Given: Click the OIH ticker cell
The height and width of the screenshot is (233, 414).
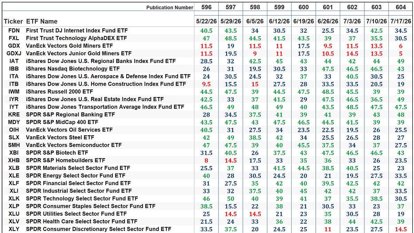Looking at the screenshot, I should point(13,130).
